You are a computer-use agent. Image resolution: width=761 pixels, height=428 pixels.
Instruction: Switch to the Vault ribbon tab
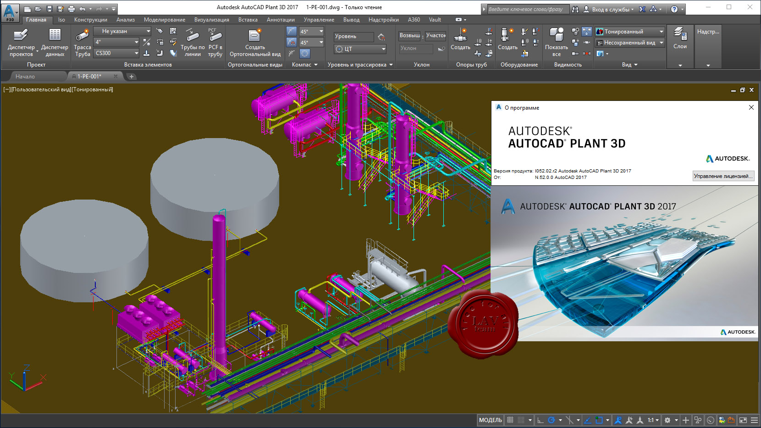[x=435, y=20]
